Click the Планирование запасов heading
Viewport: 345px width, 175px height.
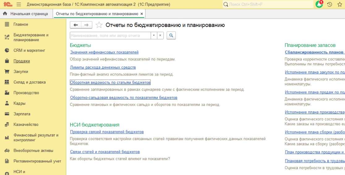tap(310, 45)
